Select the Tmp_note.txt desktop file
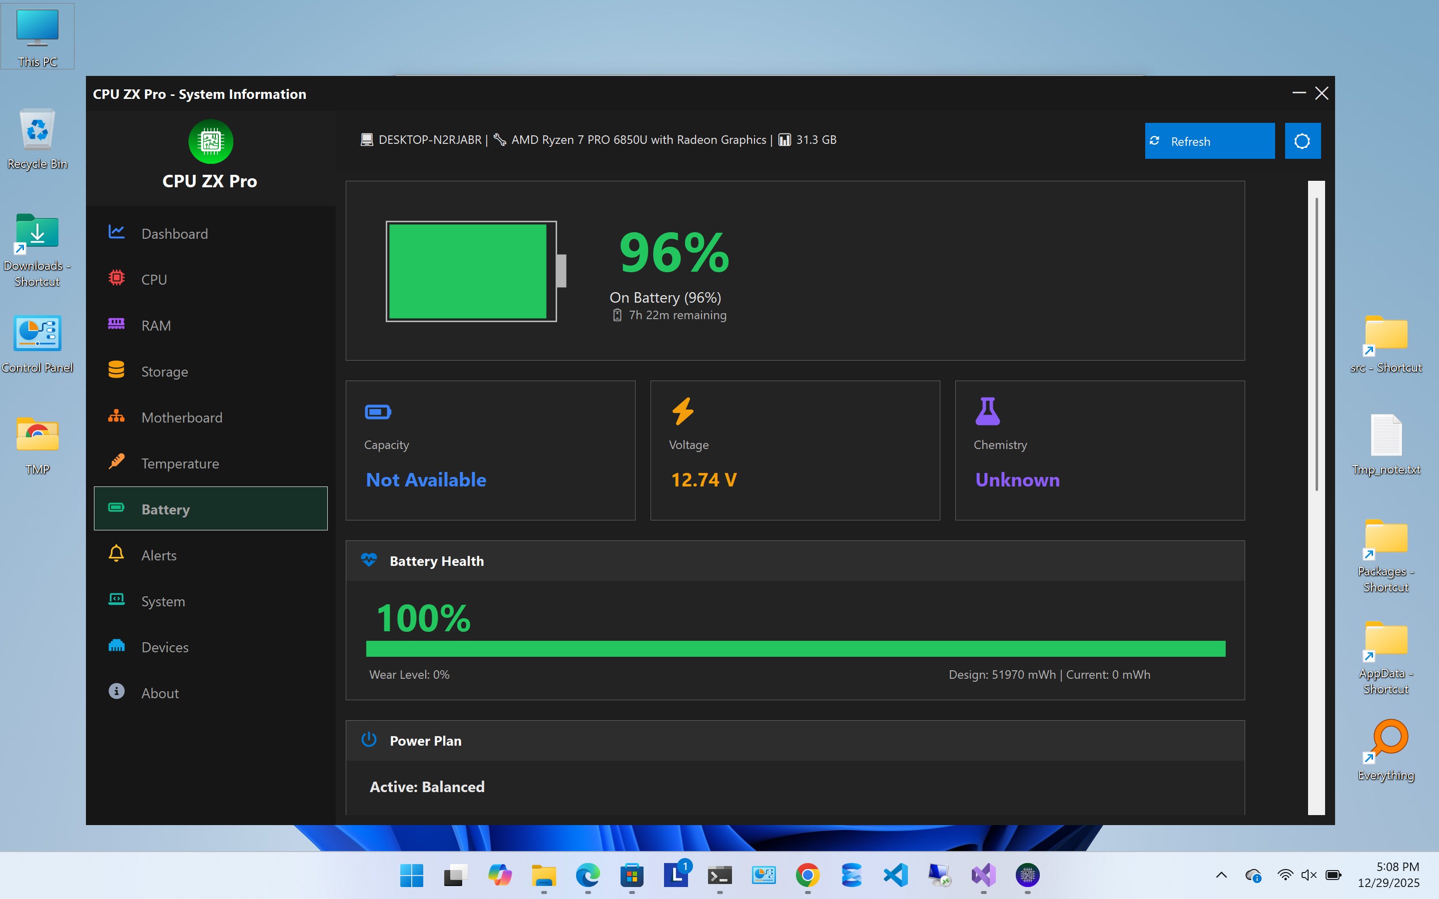The image size is (1439, 899). click(x=1386, y=444)
